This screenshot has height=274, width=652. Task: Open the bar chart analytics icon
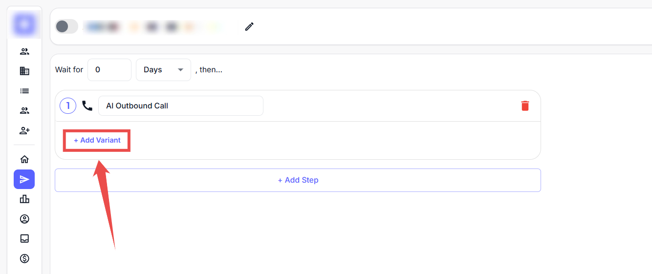tap(24, 199)
